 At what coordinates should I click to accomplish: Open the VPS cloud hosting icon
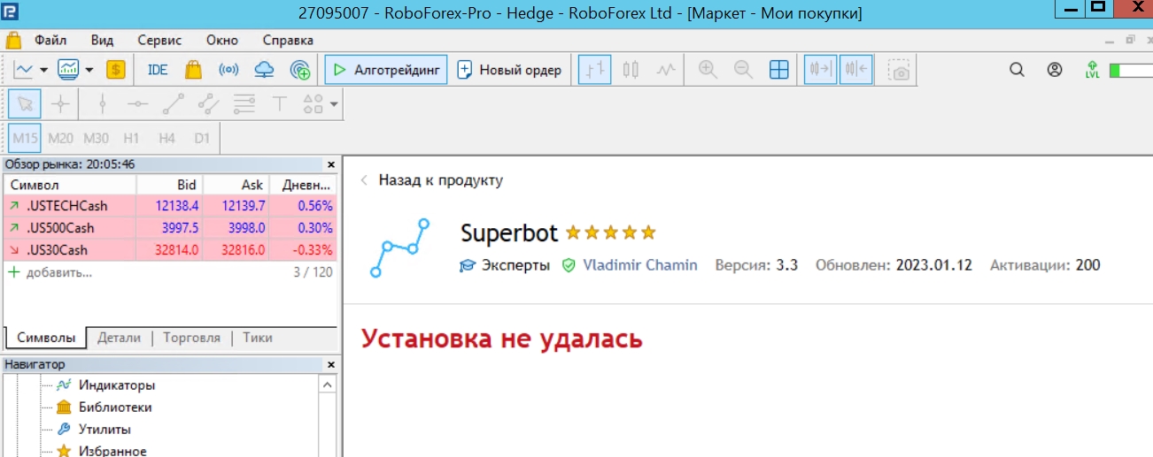264,70
